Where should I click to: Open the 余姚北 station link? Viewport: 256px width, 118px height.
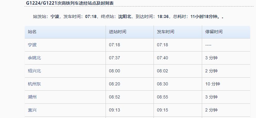pyautogui.click(x=34, y=58)
